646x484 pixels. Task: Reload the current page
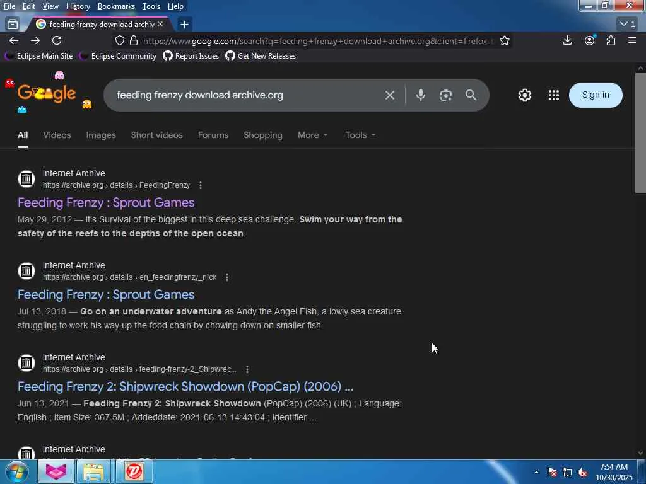[x=57, y=40]
